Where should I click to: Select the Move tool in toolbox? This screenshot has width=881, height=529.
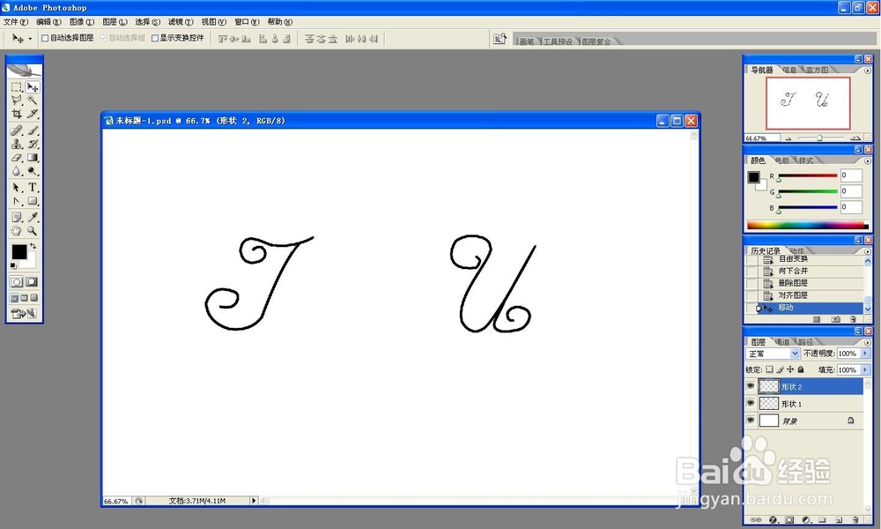point(33,87)
